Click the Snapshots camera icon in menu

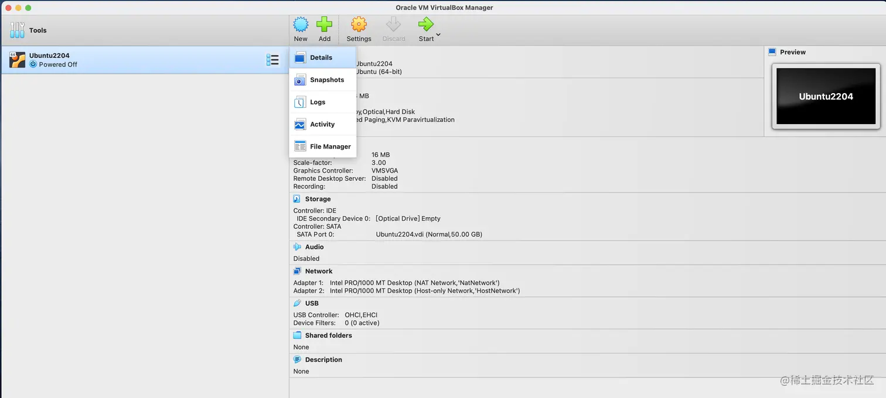click(300, 80)
